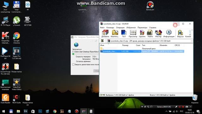Select the Sound Forge Pro desktop icon
The width and height of the screenshot is (202, 114).
coord(5,69)
